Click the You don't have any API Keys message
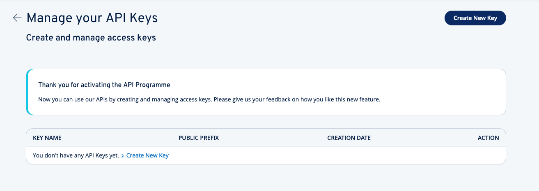Viewport: 539px width, 191px height. tap(76, 155)
